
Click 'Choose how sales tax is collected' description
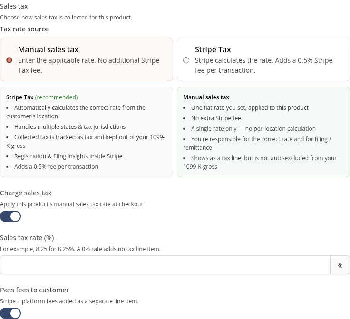(x=66, y=18)
